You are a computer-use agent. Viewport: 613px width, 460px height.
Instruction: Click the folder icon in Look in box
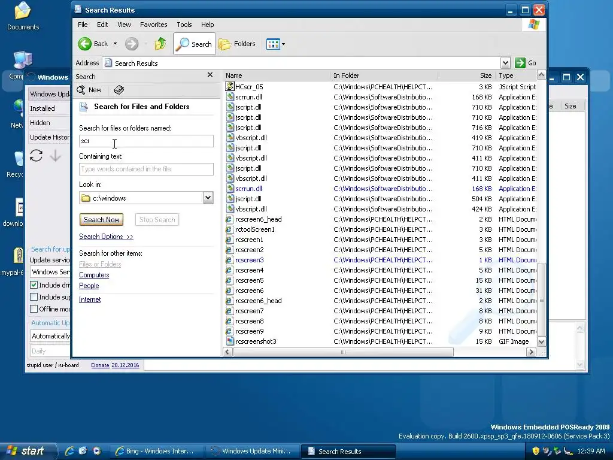85,198
